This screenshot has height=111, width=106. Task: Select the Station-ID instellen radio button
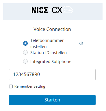tap(25, 52)
